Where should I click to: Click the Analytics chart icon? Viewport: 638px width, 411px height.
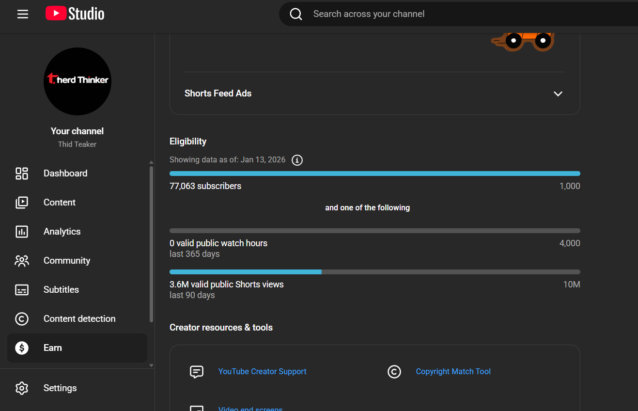(x=22, y=232)
